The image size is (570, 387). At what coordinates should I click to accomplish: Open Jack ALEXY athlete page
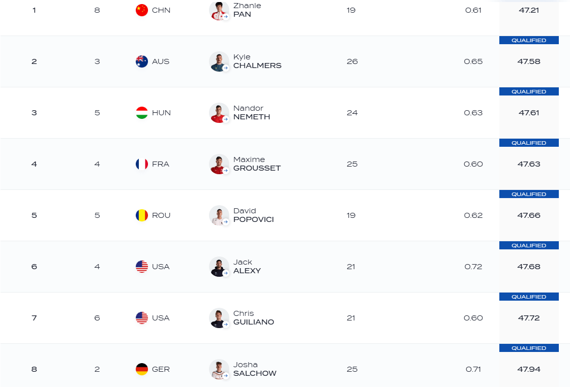(x=247, y=267)
